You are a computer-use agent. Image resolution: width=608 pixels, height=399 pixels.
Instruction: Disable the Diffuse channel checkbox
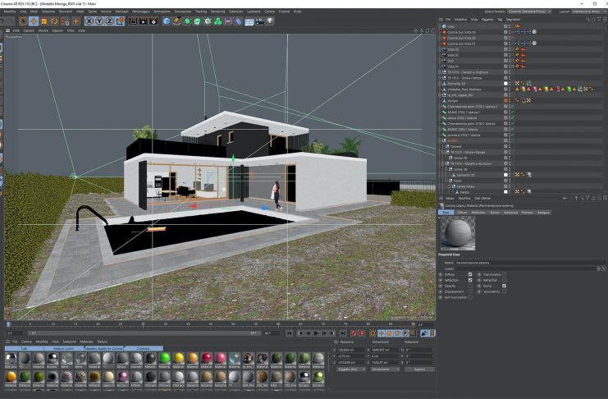(x=469, y=274)
